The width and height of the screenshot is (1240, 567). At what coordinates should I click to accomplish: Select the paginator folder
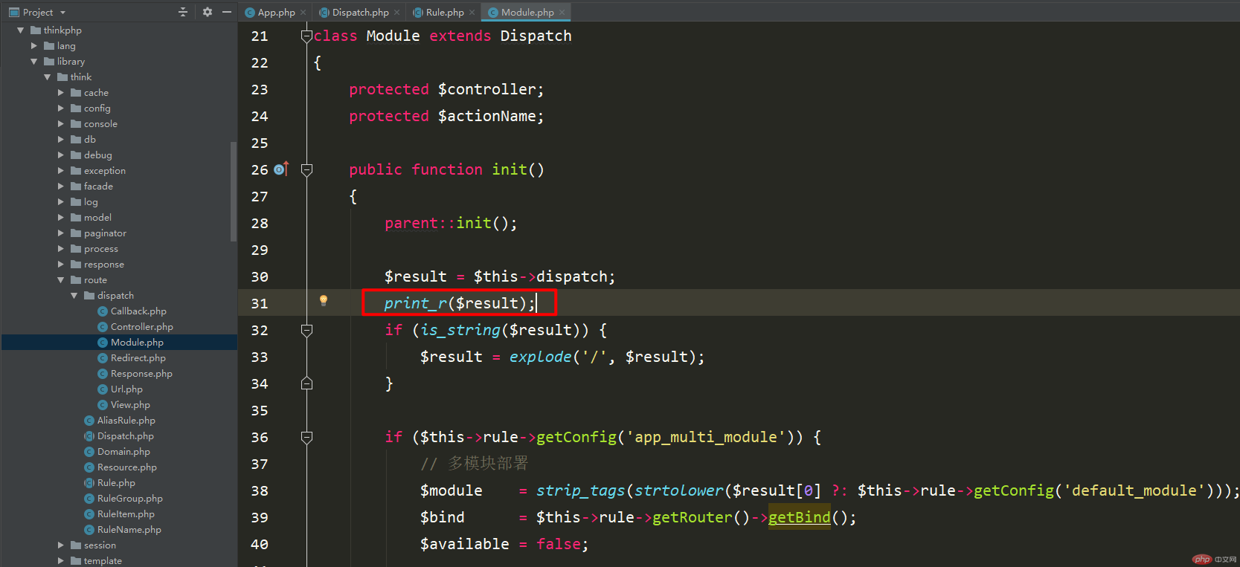[105, 233]
